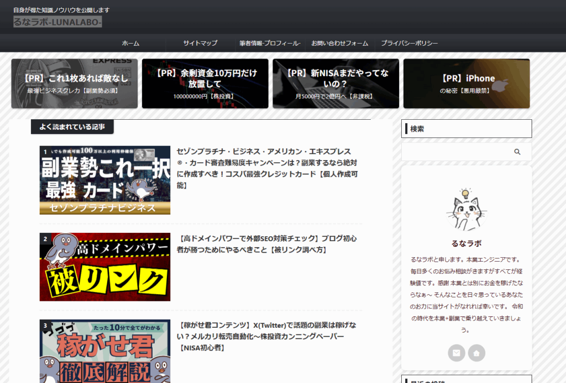The image size is (566, 383).
Task: Open the 稼がせ君コンテンツ article title link
Action: coord(266,337)
